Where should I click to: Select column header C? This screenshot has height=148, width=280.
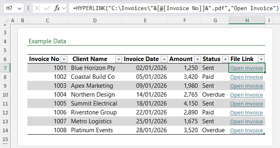pos(48,21)
